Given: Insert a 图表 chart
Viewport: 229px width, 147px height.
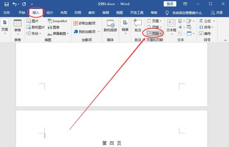Looking at the screenshot, I should point(54,27).
